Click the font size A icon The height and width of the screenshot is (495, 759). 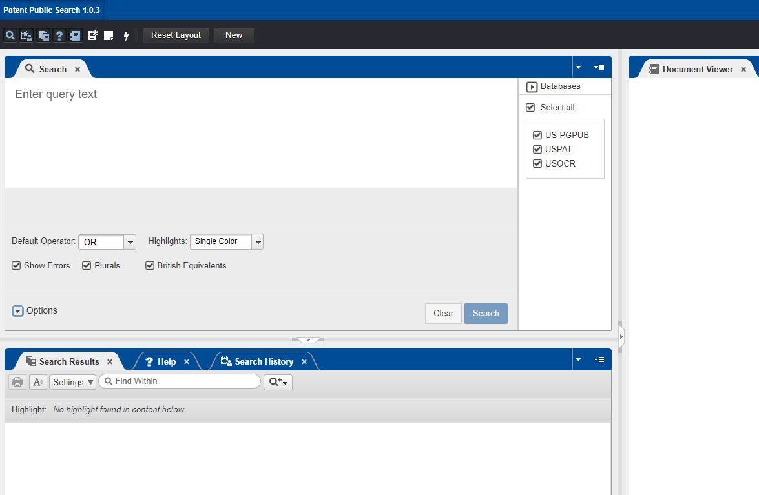coord(38,382)
